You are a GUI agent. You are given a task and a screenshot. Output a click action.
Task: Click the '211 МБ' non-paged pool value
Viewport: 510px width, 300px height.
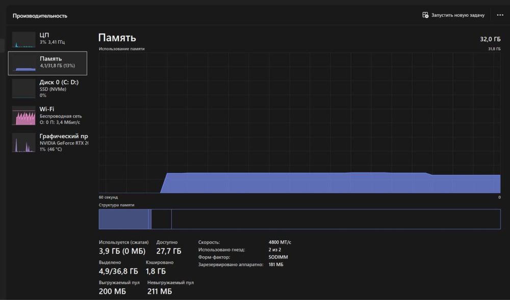(x=160, y=291)
